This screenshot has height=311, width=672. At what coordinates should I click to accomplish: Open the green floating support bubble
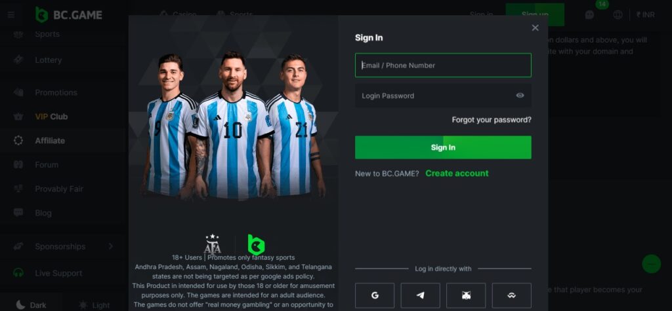652,264
